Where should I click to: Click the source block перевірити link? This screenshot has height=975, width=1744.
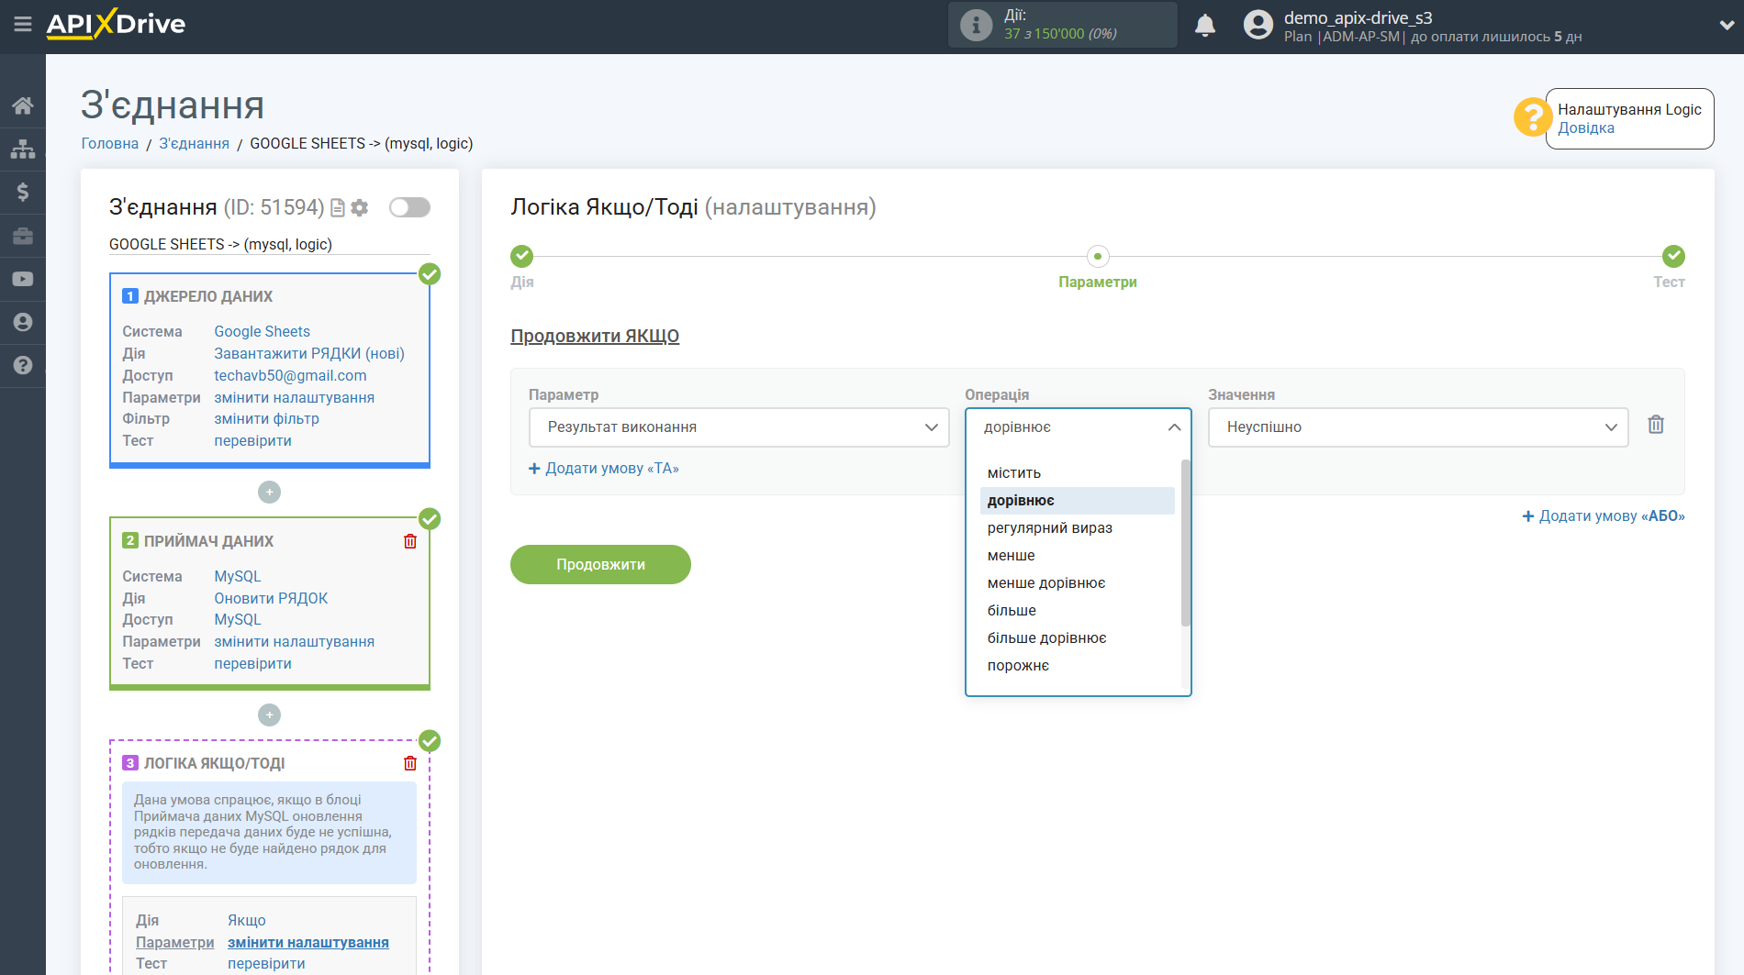(252, 440)
